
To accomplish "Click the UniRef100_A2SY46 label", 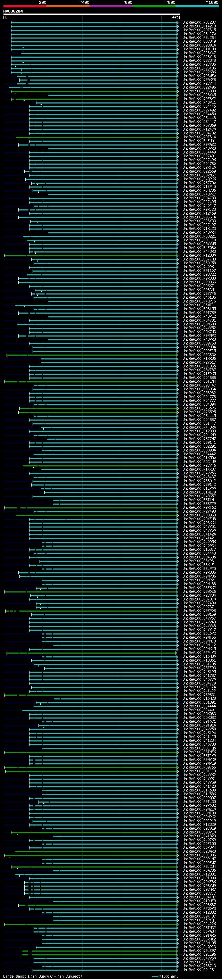I will point(199,466).
